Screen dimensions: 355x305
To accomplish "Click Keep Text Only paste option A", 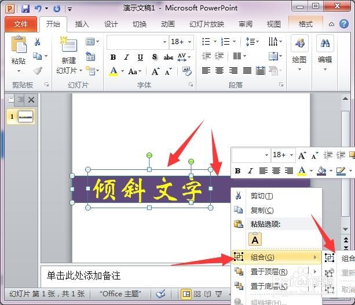I will pyautogui.click(x=255, y=239).
